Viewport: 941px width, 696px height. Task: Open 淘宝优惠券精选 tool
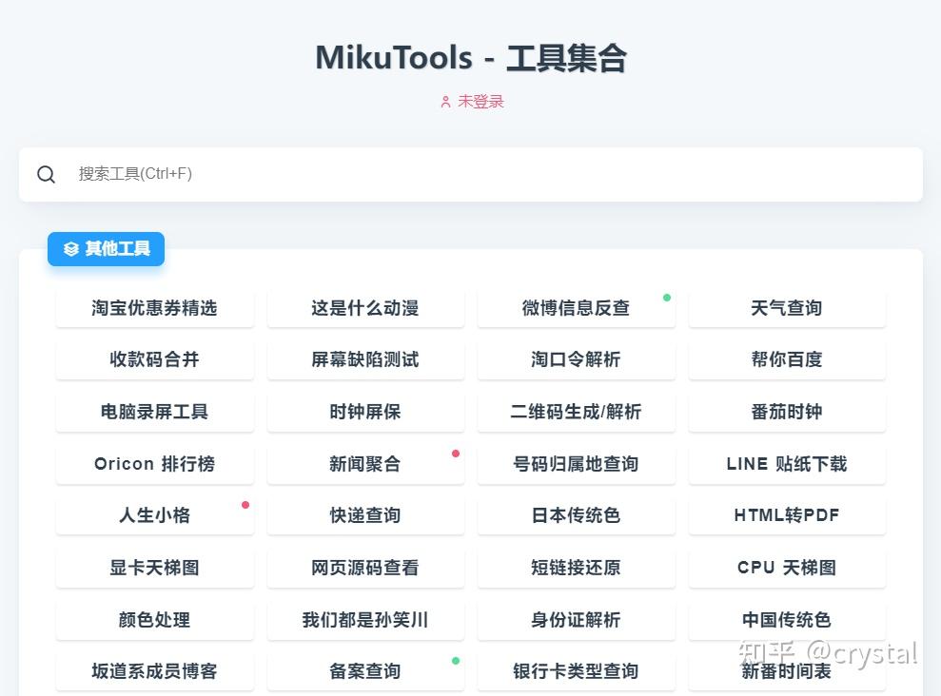click(x=155, y=308)
